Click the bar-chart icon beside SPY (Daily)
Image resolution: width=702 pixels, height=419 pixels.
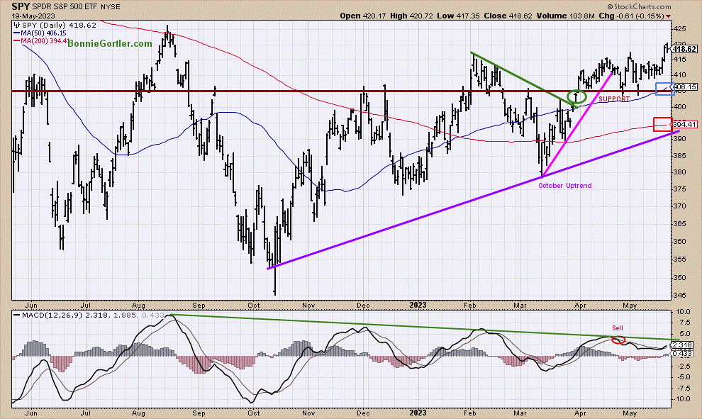(16, 25)
